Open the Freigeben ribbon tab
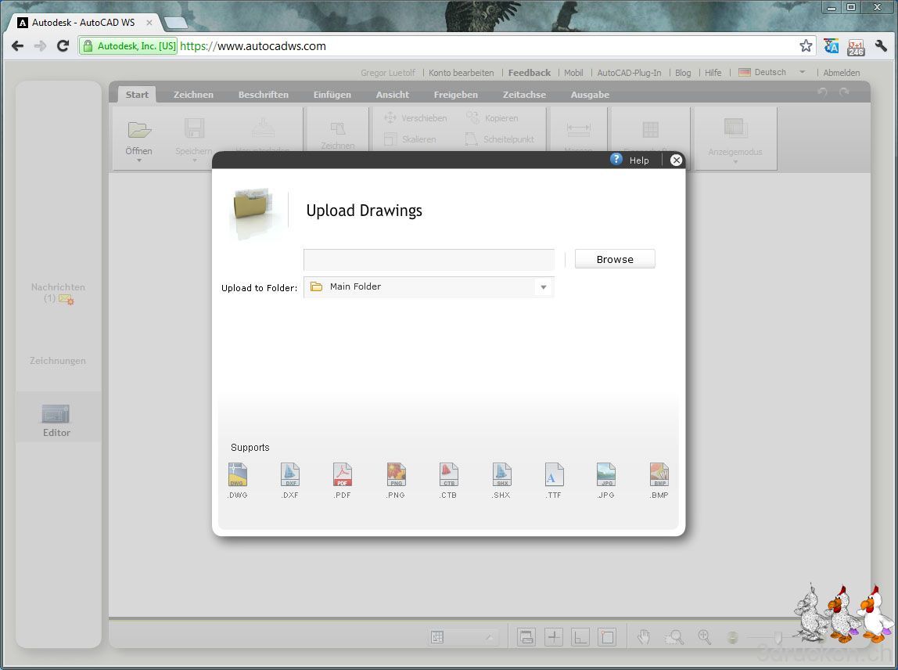The height and width of the screenshot is (670, 898). tap(456, 95)
